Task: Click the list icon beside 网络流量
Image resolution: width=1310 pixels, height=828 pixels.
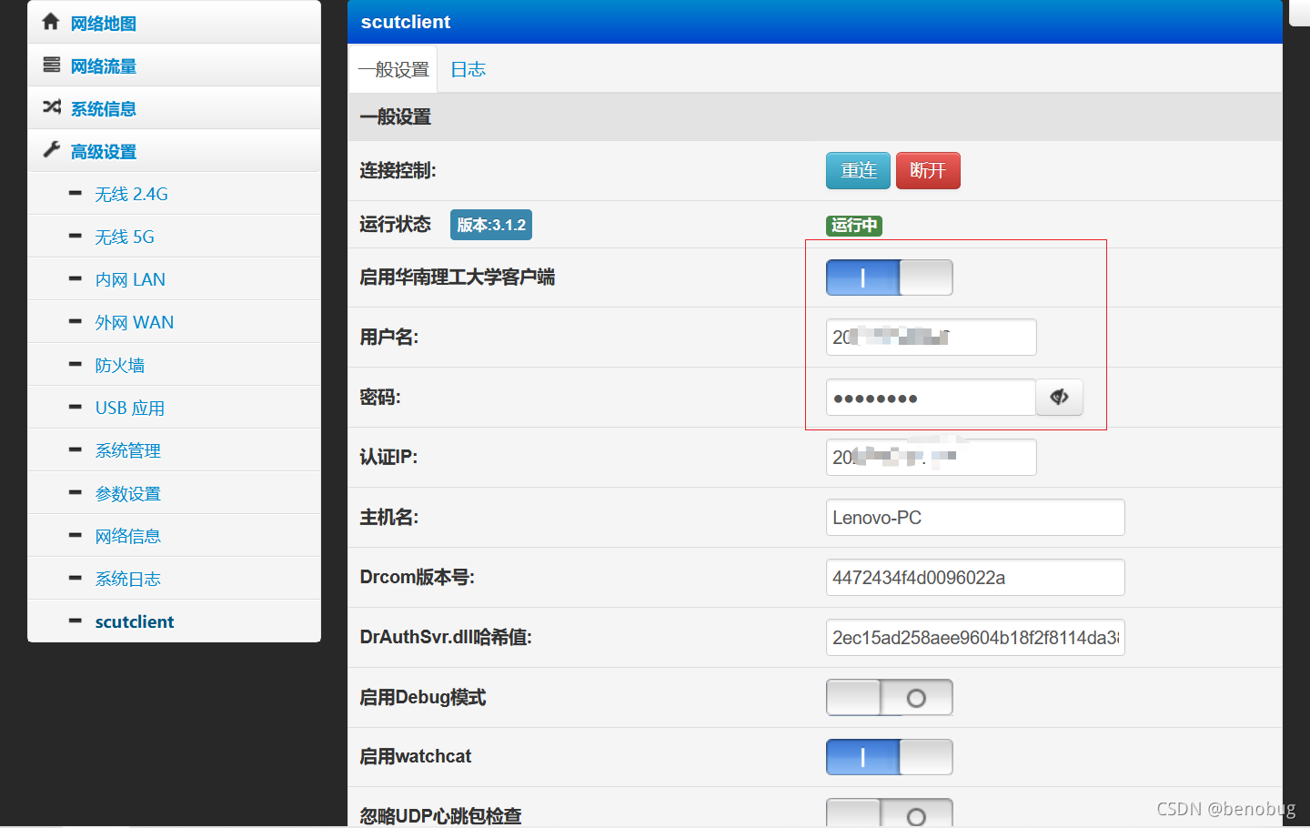Action: click(x=52, y=65)
